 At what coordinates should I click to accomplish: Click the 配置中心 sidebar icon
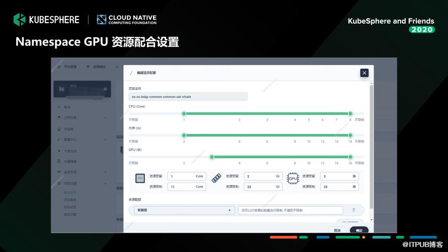tap(59, 139)
